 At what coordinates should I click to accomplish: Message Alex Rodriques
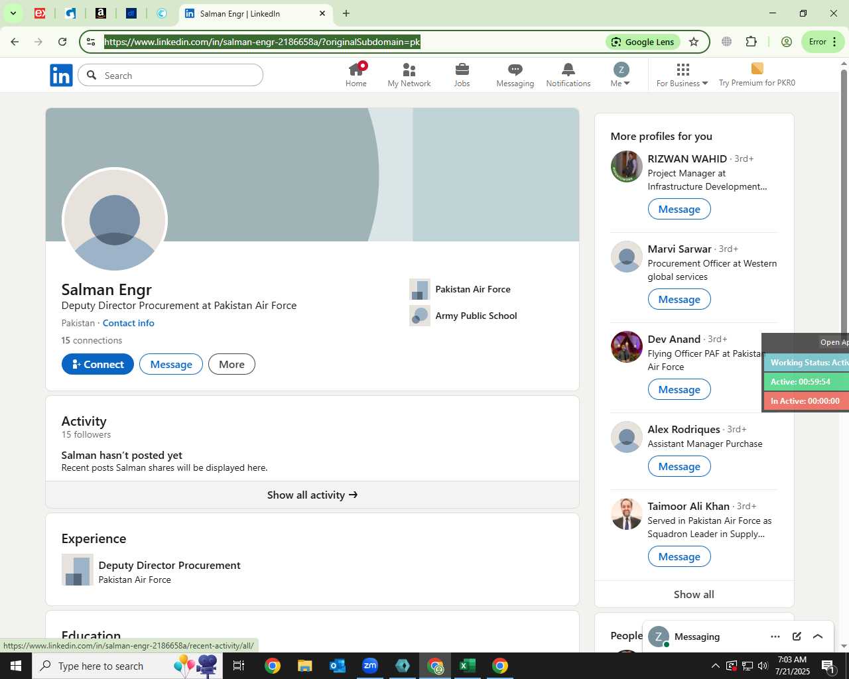point(679,466)
